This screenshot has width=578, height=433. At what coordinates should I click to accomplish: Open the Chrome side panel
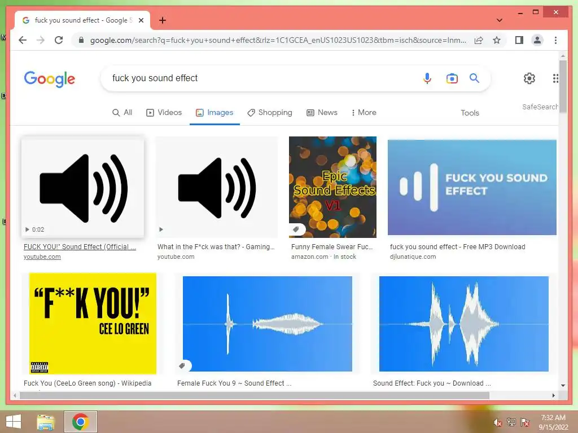(x=519, y=40)
